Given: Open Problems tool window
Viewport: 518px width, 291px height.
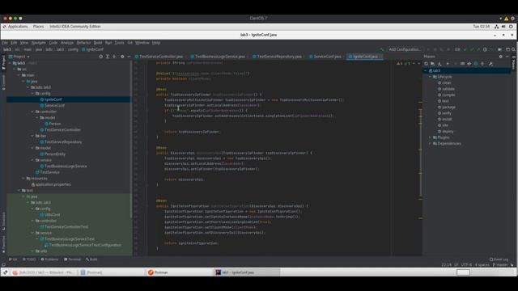Looking at the screenshot, I should (49, 259).
